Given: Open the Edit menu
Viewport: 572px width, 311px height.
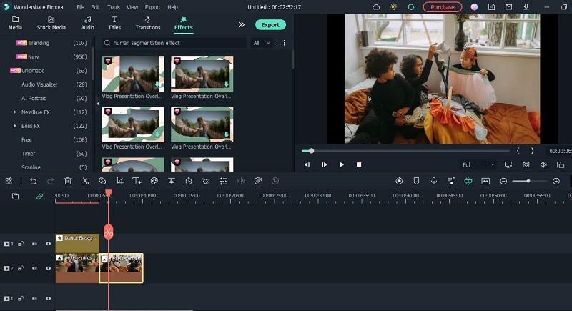Looking at the screenshot, I should [x=96, y=7].
